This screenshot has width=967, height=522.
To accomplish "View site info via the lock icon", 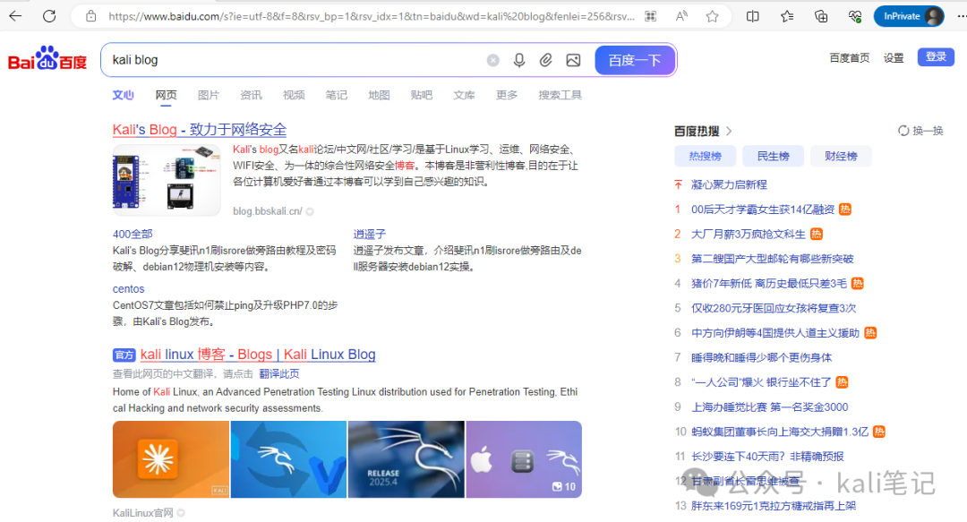I will (x=90, y=16).
